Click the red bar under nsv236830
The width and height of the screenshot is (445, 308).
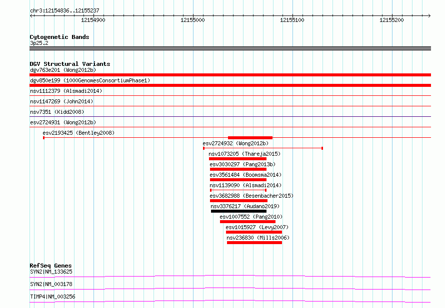[254, 243]
